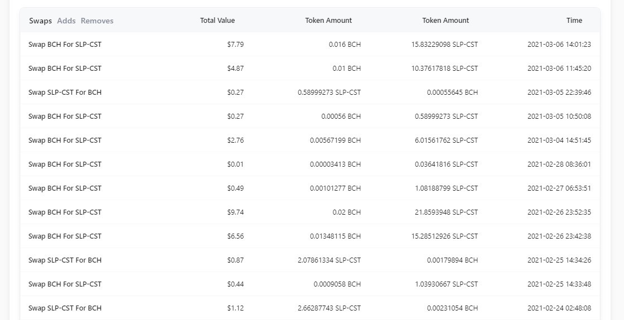Screen dimensions: 624x320
Task: Switch to the Swaps tab
Action: [x=40, y=21]
